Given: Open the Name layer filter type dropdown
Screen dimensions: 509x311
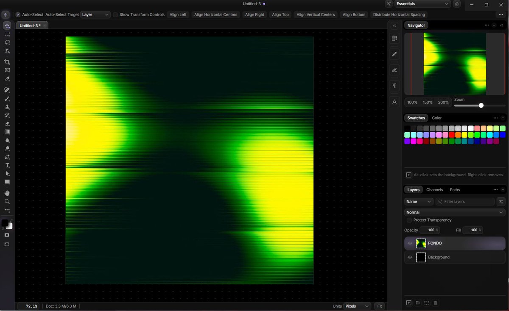Looking at the screenshot, I should tap(419, 202).
